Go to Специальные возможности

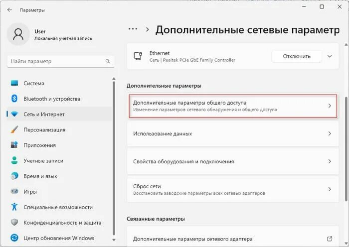59,207
